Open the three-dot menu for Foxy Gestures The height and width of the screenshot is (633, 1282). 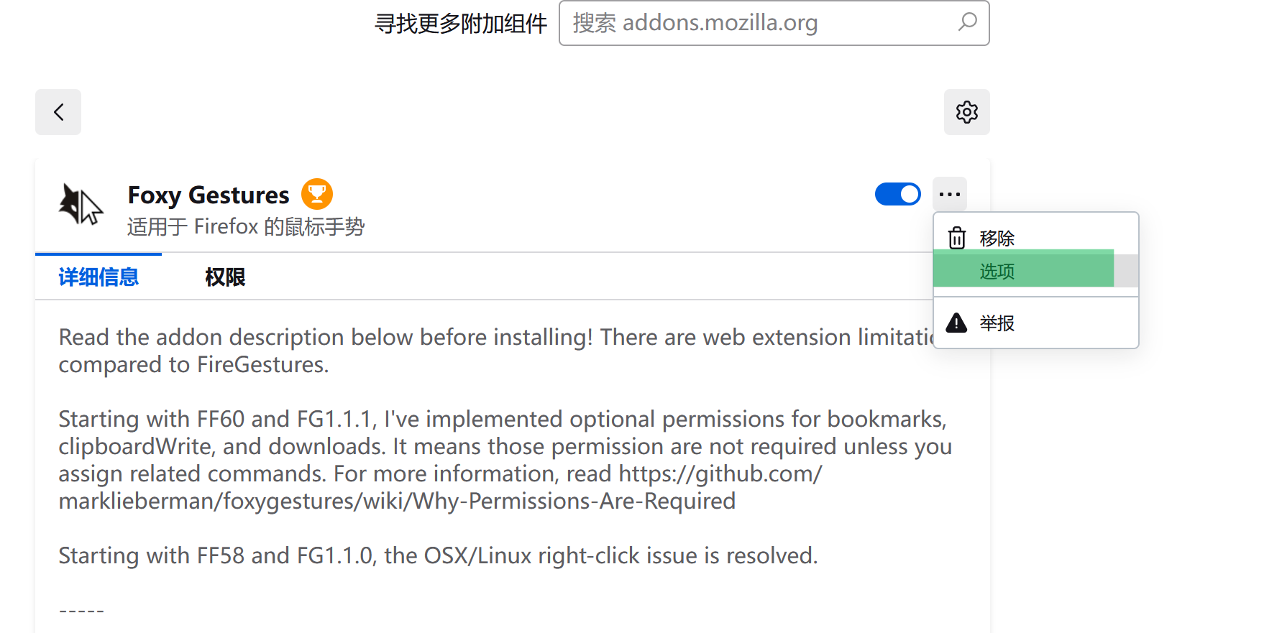950,194
